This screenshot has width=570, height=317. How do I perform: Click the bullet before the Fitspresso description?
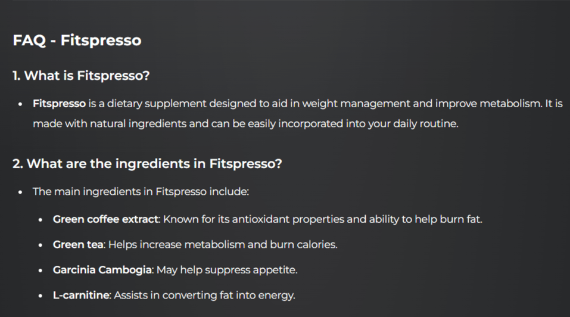point(20,104)
